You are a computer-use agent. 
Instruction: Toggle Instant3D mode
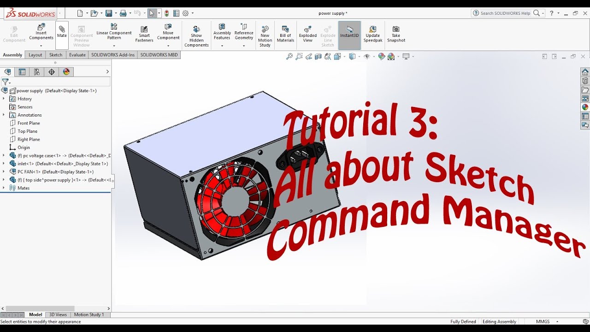tap(349, 35)
